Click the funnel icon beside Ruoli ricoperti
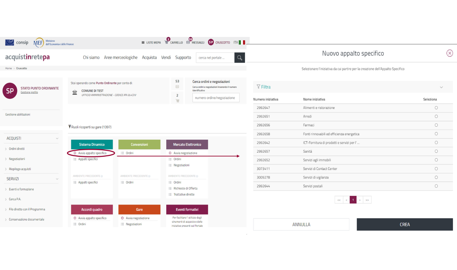 pyautogui.click(x=70, y=127)
